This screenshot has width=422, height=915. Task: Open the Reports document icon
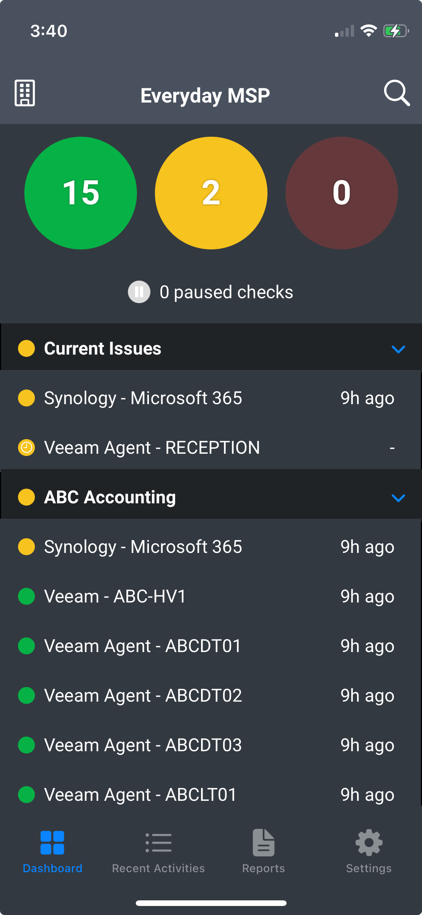click(x=263, y=843)
